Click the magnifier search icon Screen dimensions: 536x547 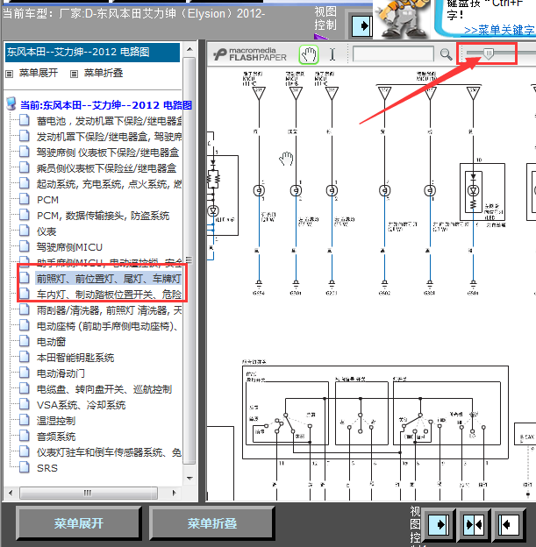click(x=446, y=54)
